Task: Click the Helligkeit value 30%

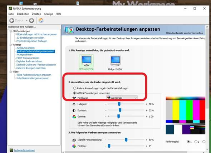Action: pos(151,104)
